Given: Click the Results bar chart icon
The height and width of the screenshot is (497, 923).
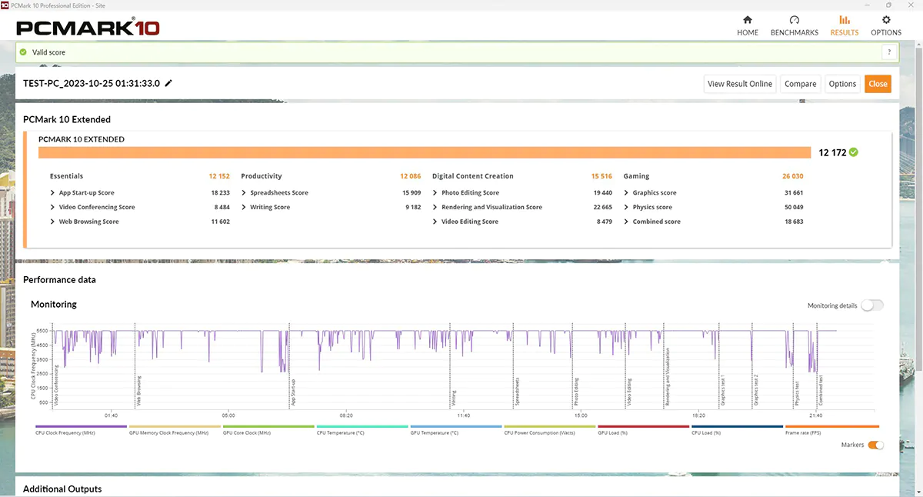Looking at the screenshot, I should point(845,20).
